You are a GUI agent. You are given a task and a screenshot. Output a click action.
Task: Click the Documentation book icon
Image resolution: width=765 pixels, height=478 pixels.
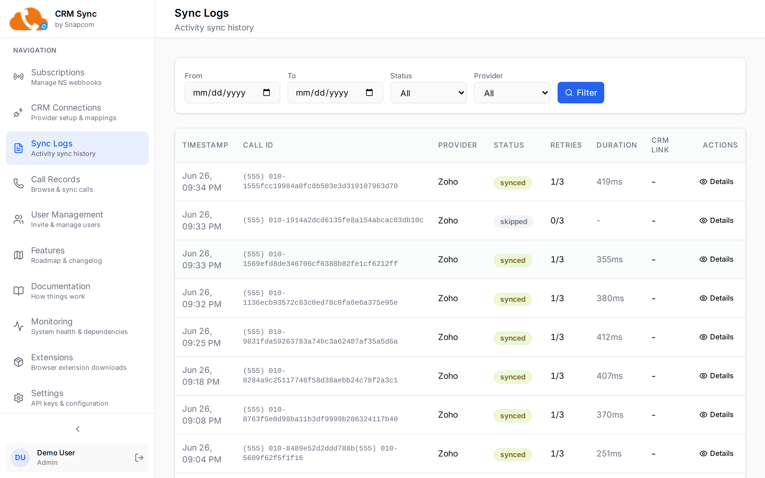coord(18,291)
